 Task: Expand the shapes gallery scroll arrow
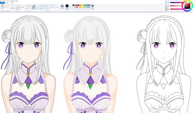pyautogui.click(x=49, y=8)
